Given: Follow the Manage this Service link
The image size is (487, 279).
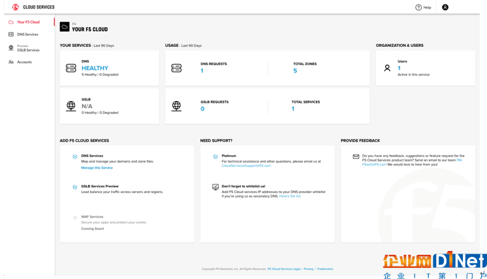Looking at the screenshot, I should 97,168.
